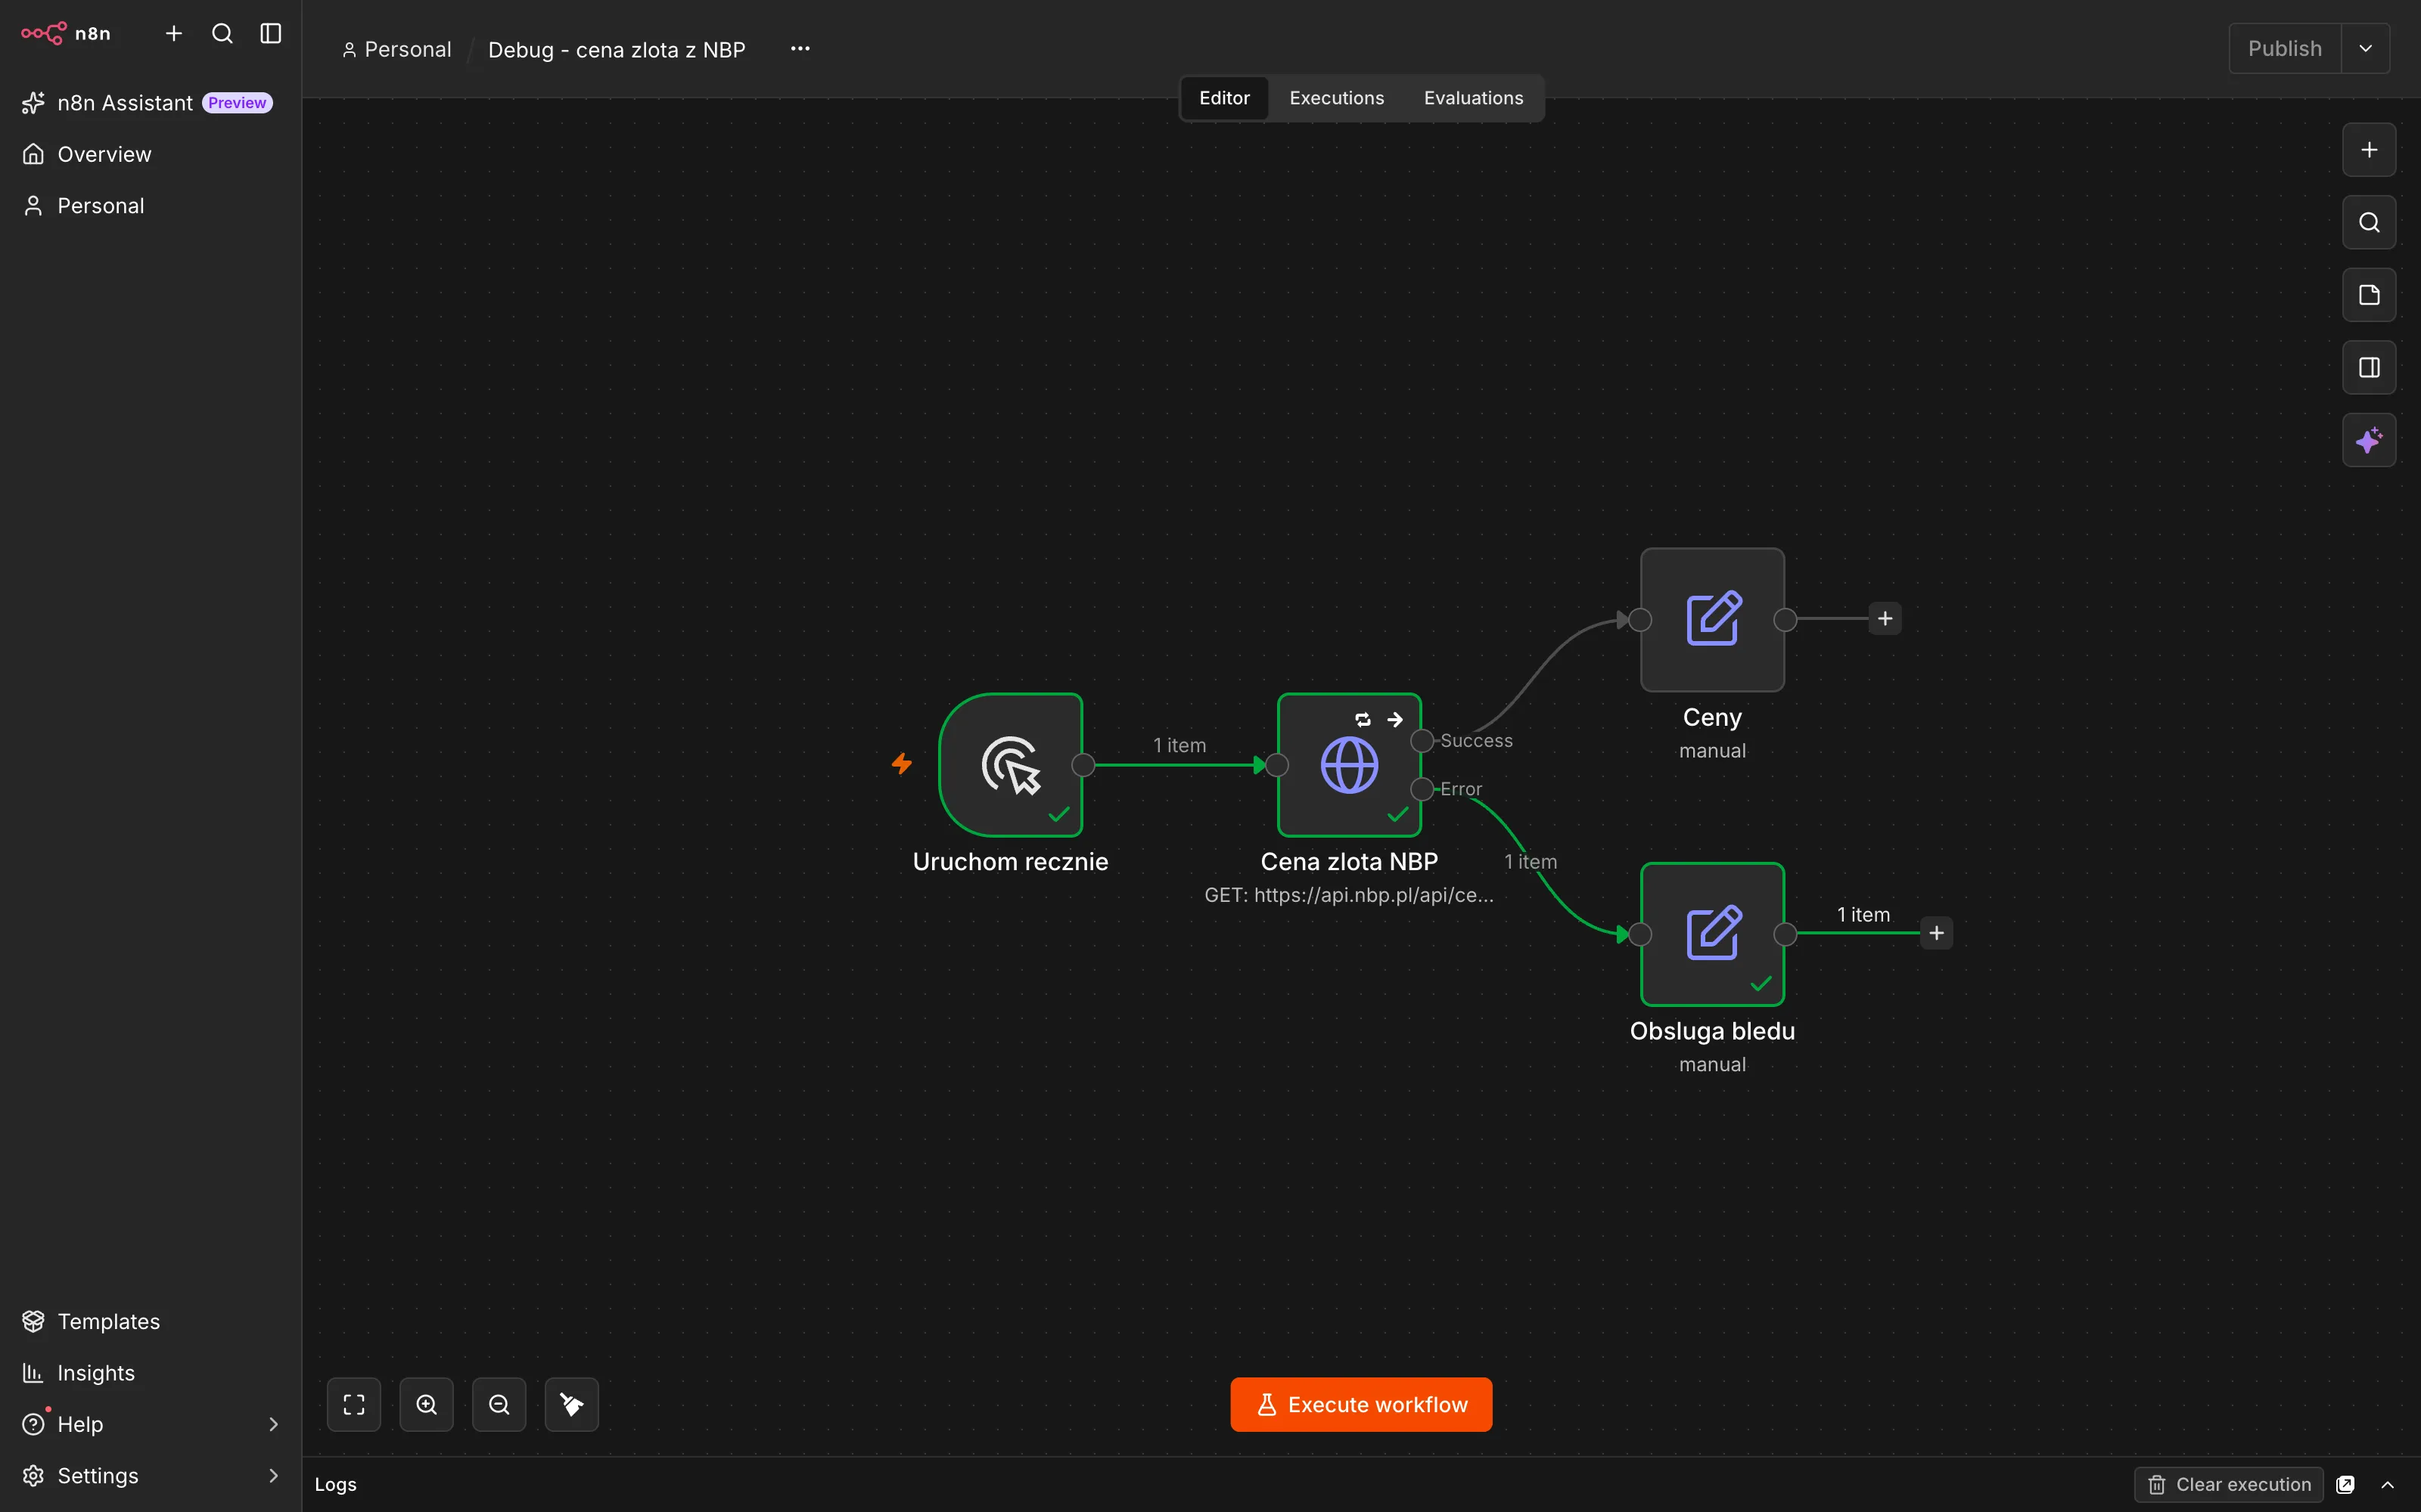Viewport: 2421px width, 1512px height.
Task: Fit workflow to view
Action: (354, 1405)
